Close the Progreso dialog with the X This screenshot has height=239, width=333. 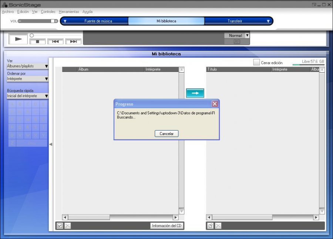pos(215,104)
